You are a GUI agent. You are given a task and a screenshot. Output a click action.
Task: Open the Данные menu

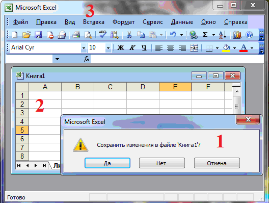tap(182, 22)
